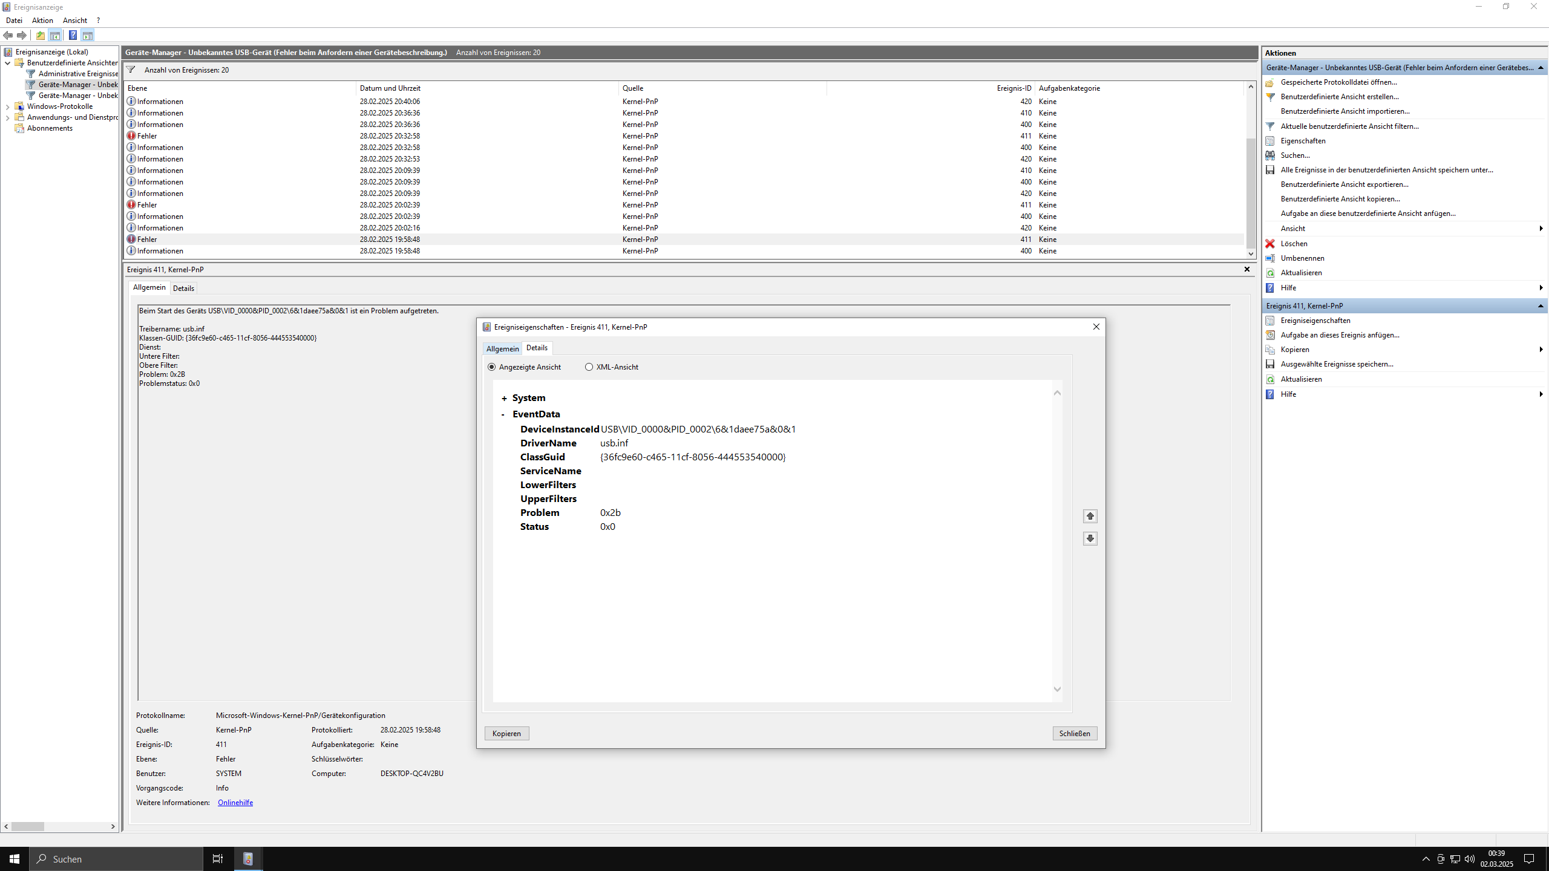Click the down arrow for next event

pyautogui.click(x=1090, y=538)
